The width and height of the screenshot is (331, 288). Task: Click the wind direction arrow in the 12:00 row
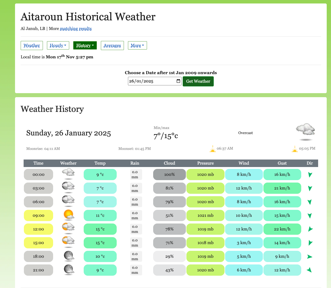tap(310, 229)
